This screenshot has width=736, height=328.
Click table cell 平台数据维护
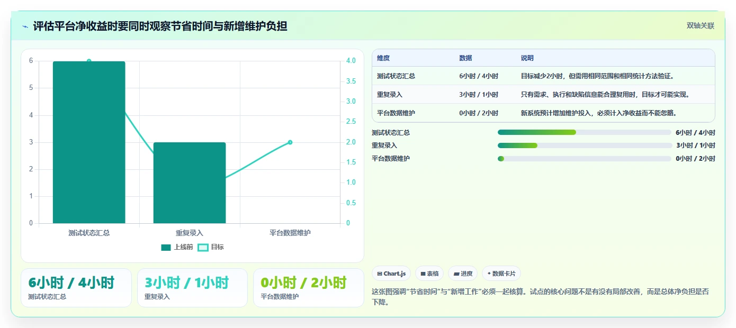click(x=396, y=113)
